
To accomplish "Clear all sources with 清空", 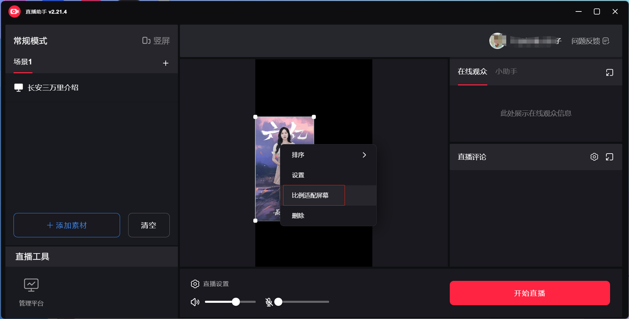I will click(x=149, y=225).
